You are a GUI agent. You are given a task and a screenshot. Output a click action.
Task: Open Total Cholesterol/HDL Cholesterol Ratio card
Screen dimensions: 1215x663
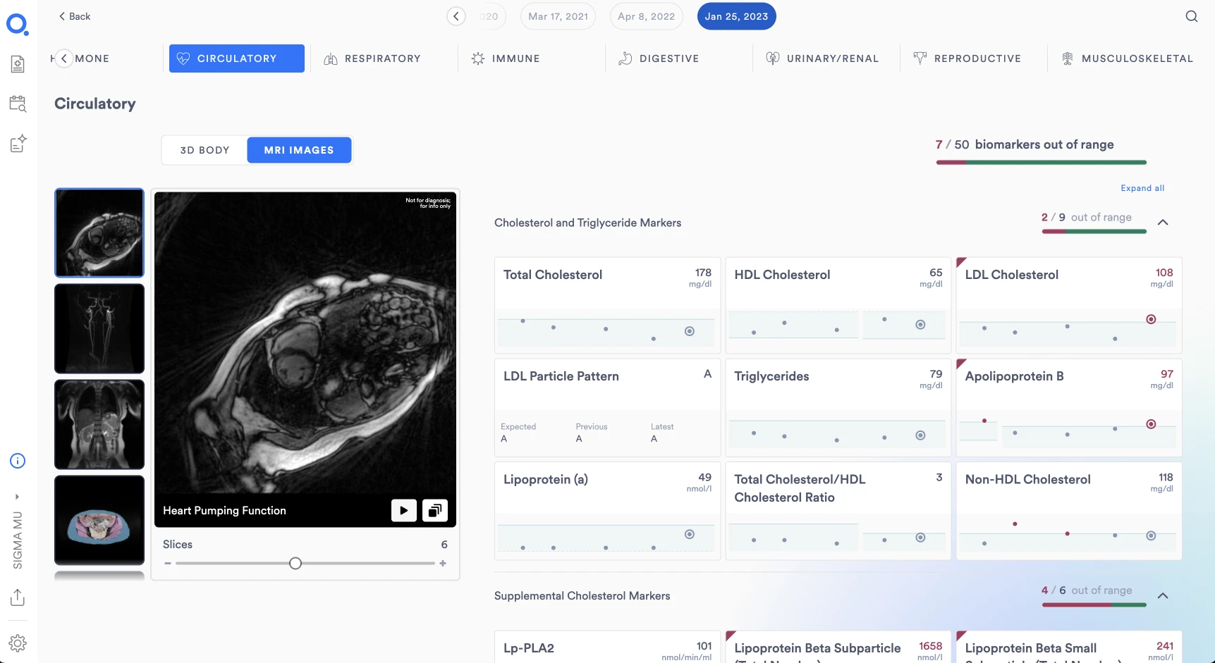coord(838,511)
